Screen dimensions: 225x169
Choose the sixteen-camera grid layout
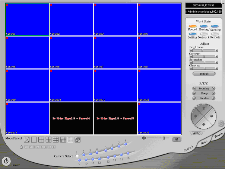(x=70, y=140)
